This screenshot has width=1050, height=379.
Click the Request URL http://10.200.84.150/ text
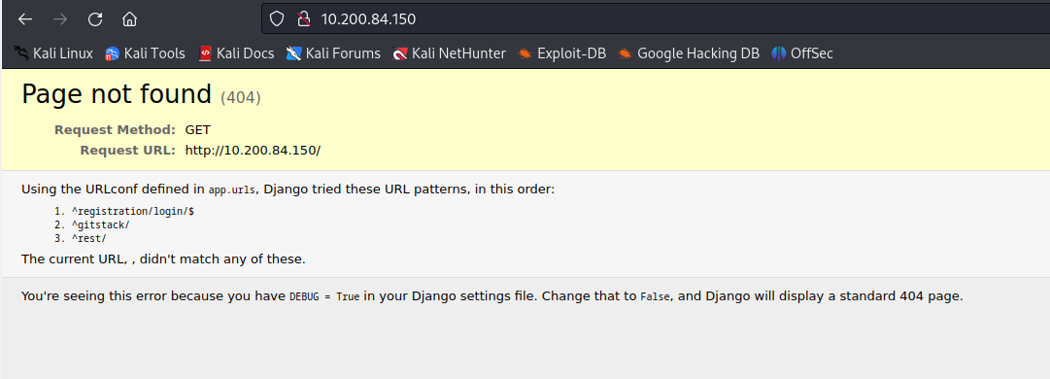pos(254,150)
